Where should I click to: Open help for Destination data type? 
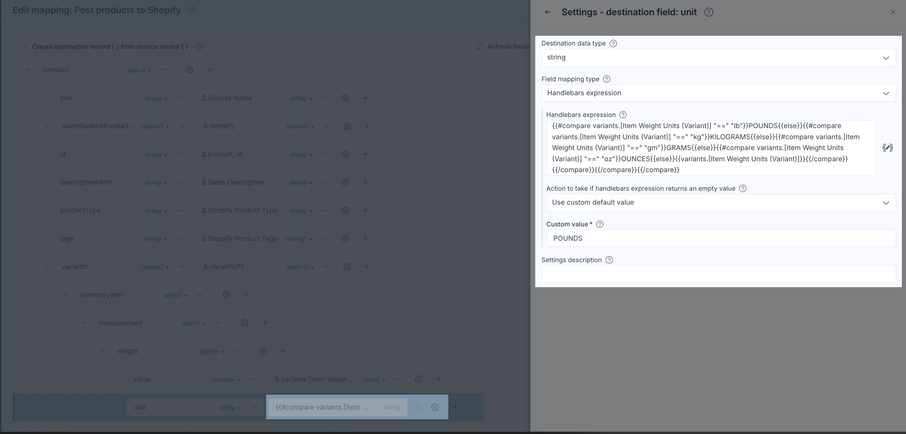click(613, 43)
